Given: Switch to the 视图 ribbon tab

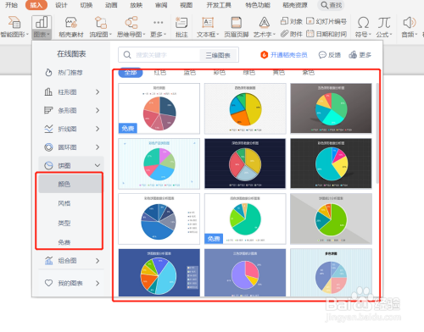Looking at the screenshot, I should pyautogui.click(x=186, y=5).
